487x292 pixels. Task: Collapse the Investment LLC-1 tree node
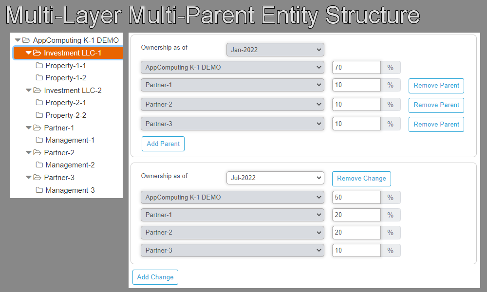(x=28, y=53)
